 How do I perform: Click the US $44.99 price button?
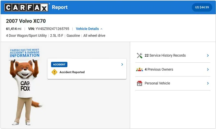(x=202, y=8)
